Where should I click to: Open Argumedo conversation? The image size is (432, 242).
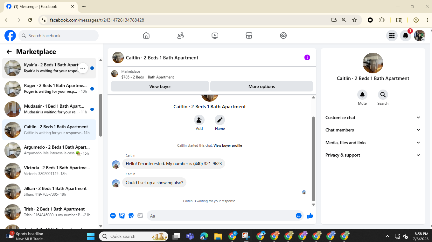(49, 150)
